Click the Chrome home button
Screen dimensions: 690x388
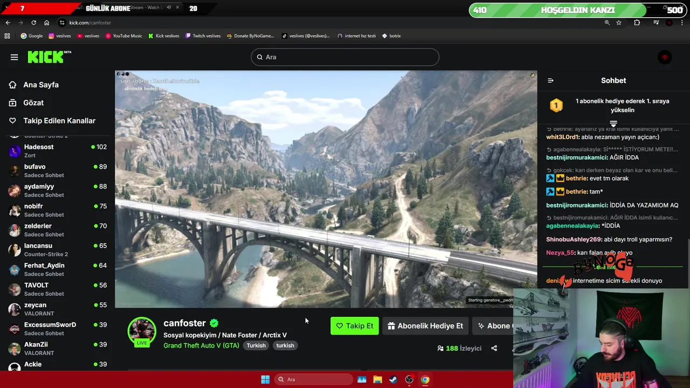[x=46, y=23]
